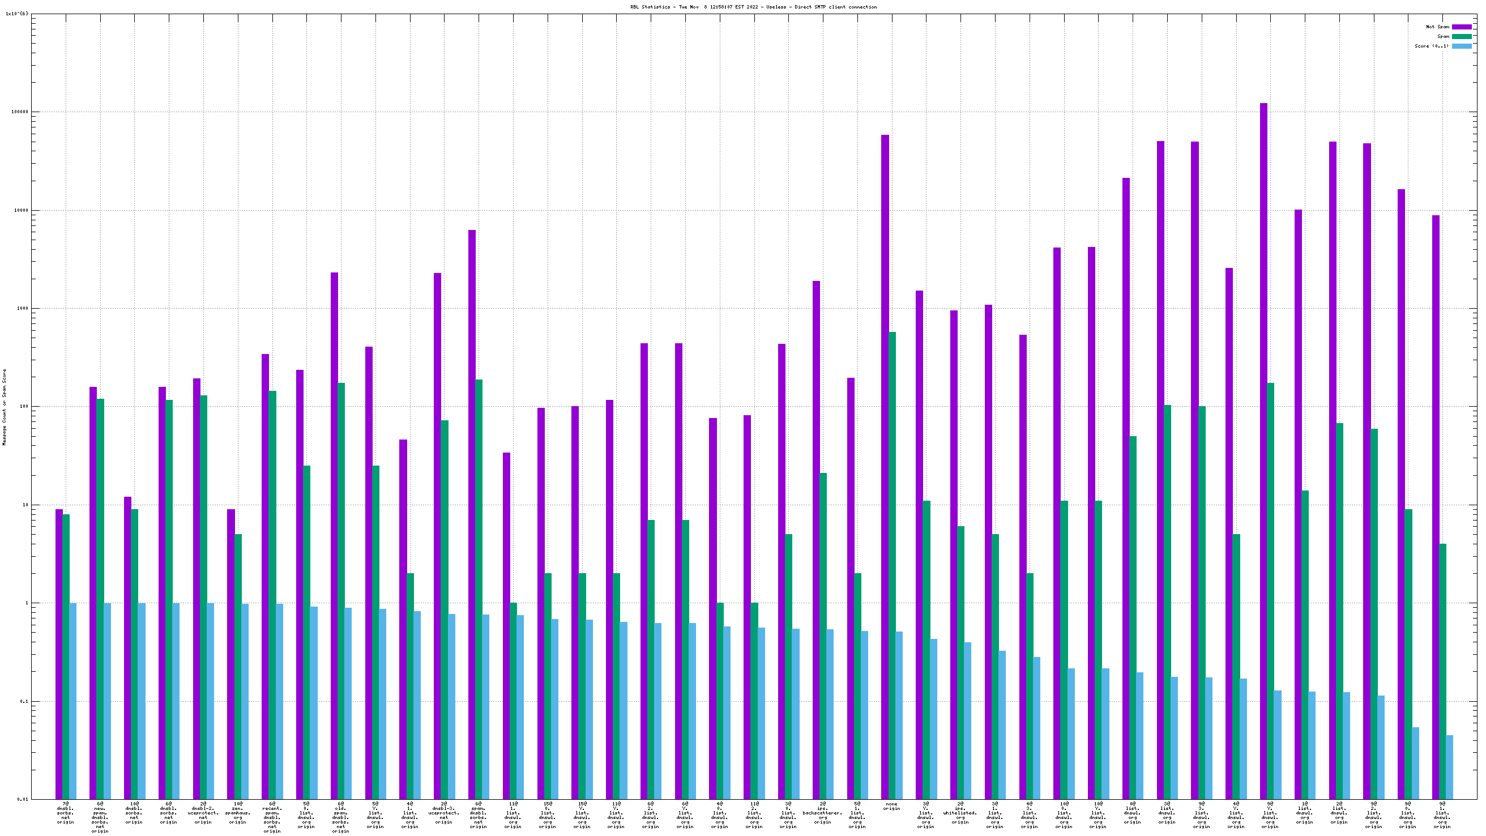Click the purple Not Spam legend swatch
Image resolution: width=1486 pixels, height=836 pixels.
[1461, 27]
